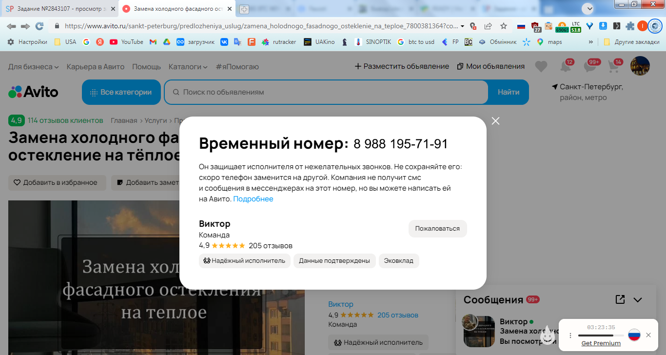Open the Помощь link
The width and height of the screenshot is (666, 355).
tap(146, 66)
